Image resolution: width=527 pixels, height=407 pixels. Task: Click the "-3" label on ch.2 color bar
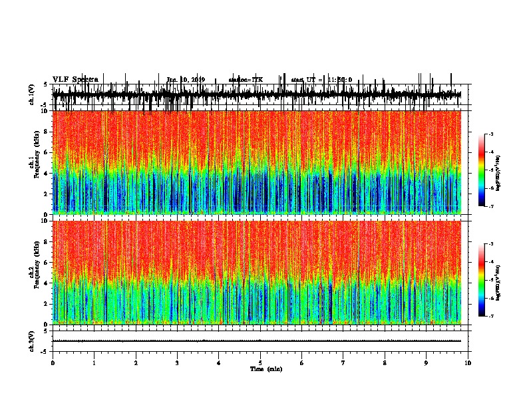coord(491,244)
